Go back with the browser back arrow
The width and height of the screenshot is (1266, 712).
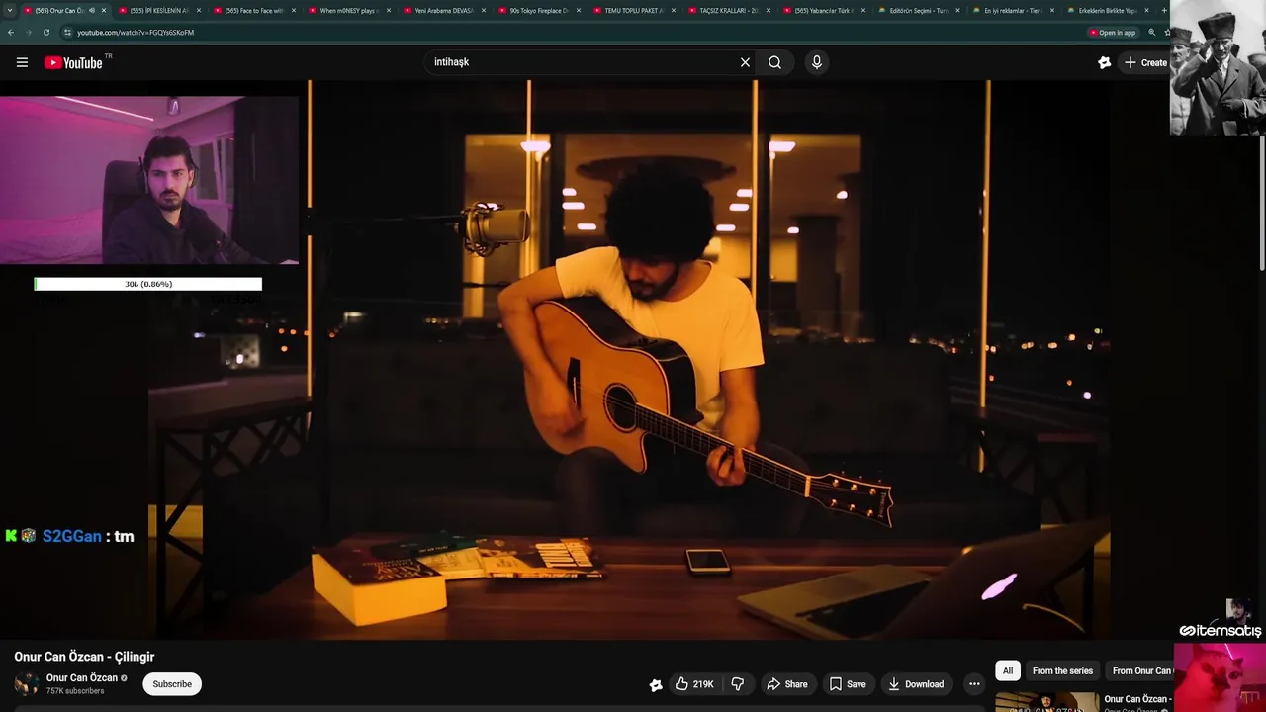tap(10, 33)
